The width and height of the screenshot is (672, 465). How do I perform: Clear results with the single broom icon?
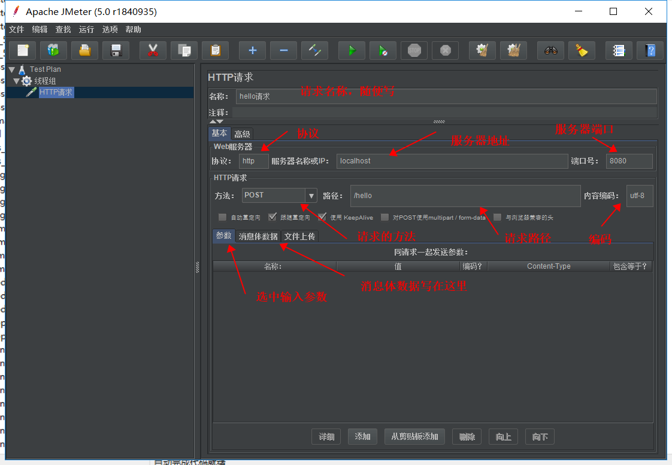483,50
